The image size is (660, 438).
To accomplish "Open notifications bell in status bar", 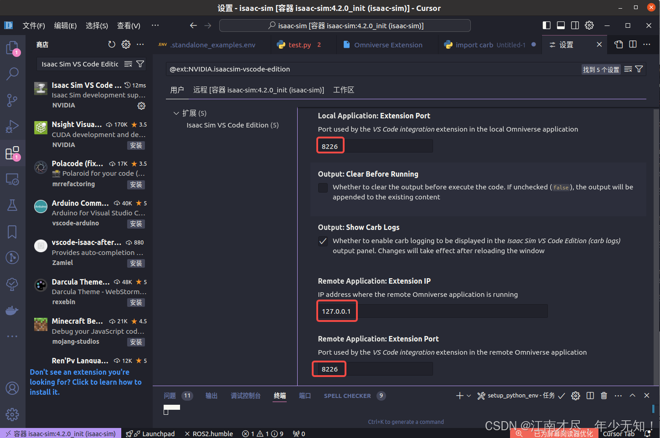I will (x=647, y=434).
